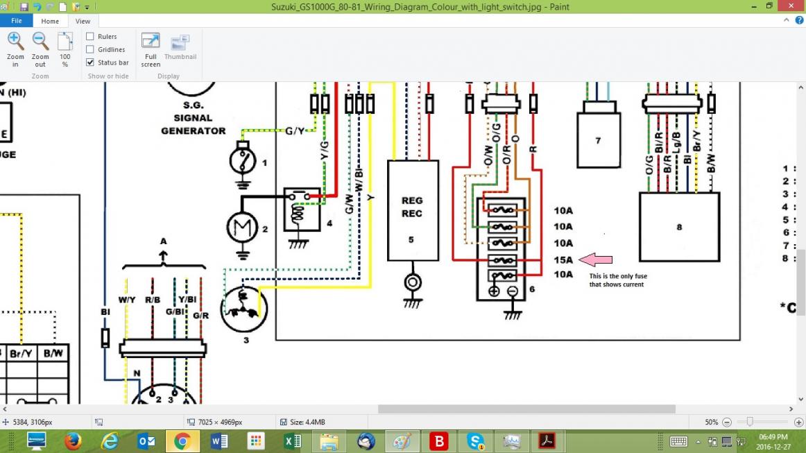Click the Save icon in quick access toolbar

click(x=24, y=7)
